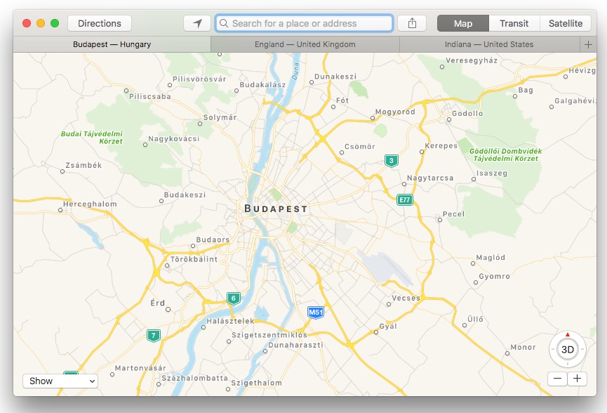
Task: Click the Budapest city label on map
Action: coord(276,209)
